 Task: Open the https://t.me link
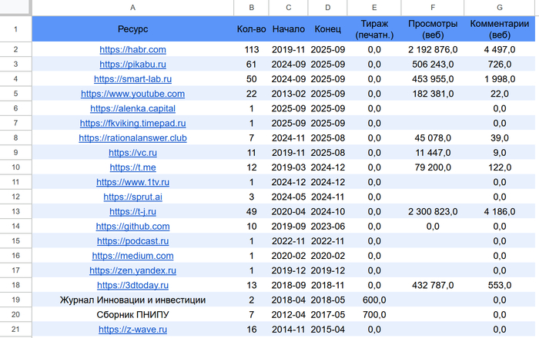pyautogui.click(x=132, y=167)
